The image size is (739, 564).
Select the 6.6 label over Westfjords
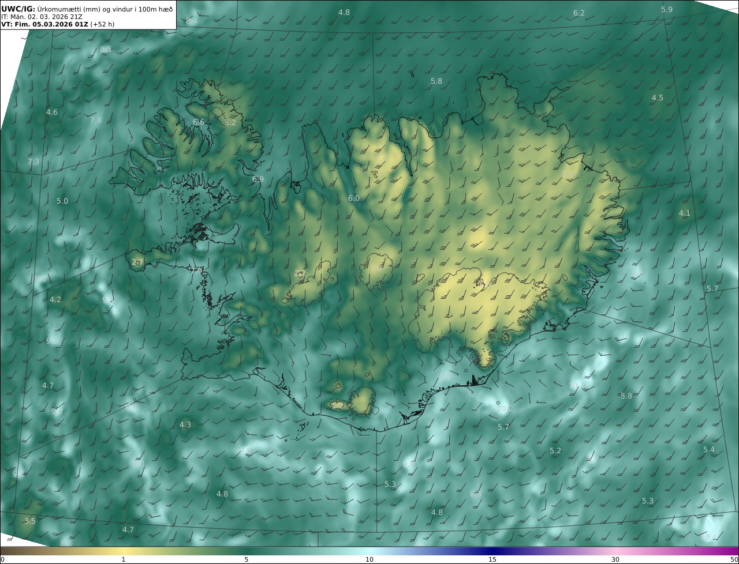pos(199,122)
